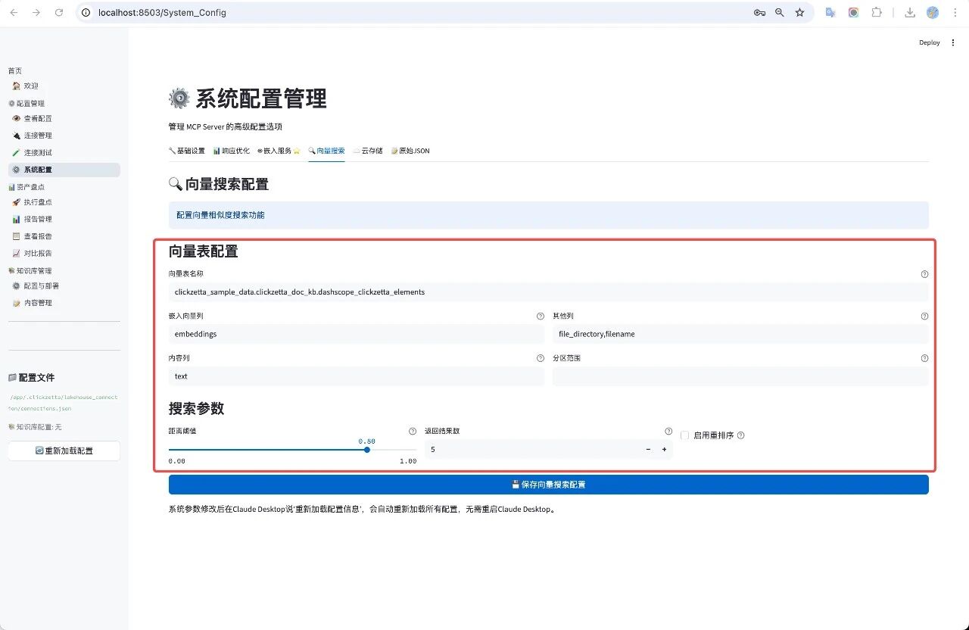Click the 向量表名称 input field
This screenshot has height=630, width=969.
click(x=548, y=292)
